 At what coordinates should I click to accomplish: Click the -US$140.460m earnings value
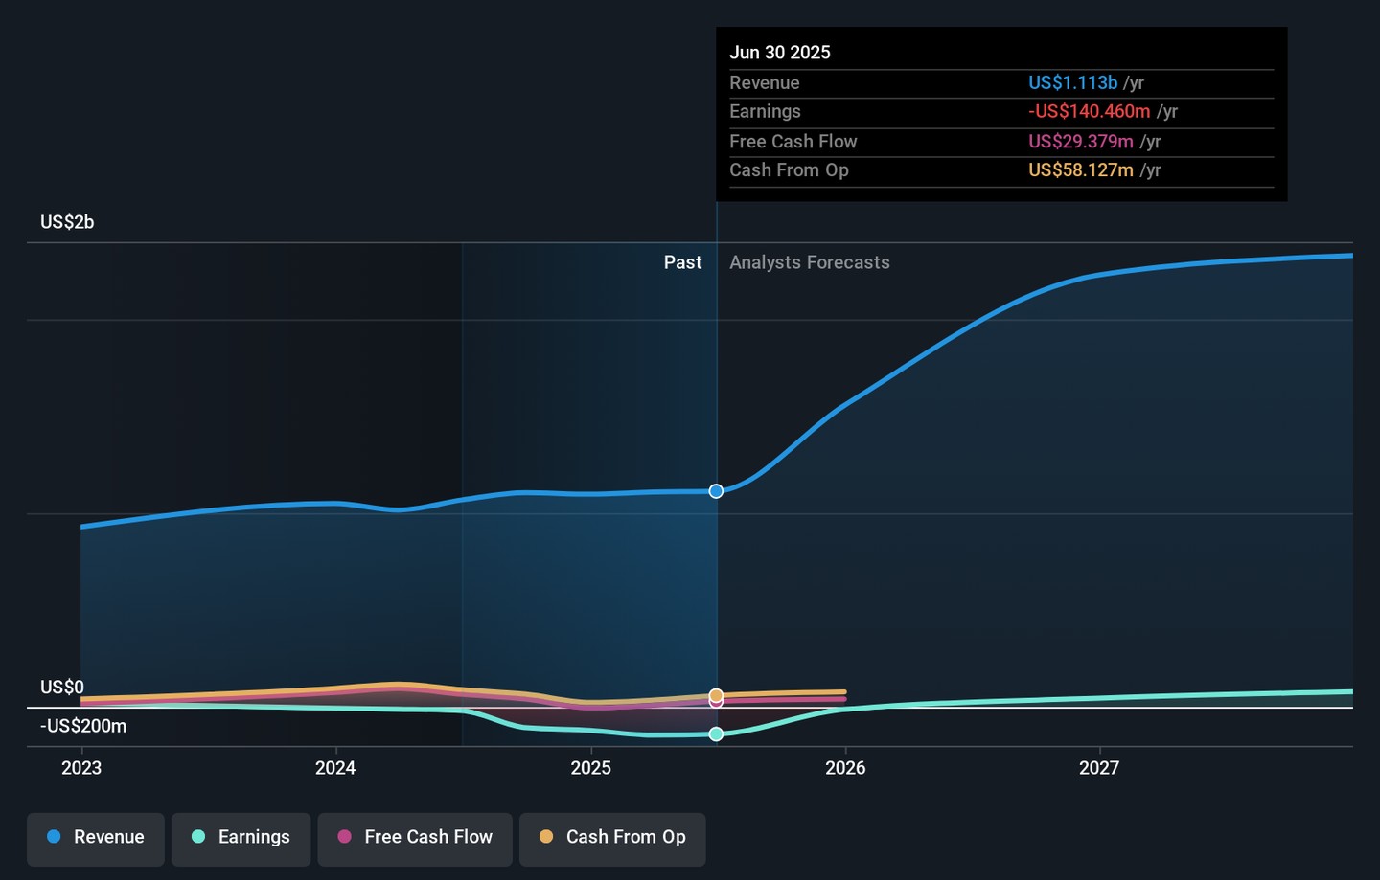tap(1089, 112)
